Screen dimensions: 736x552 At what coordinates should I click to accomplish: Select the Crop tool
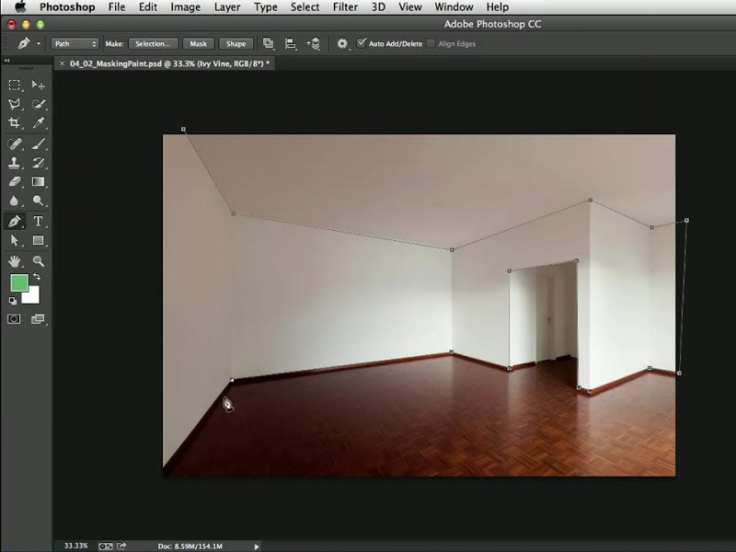pyautogui.click(x=15, y=123)
